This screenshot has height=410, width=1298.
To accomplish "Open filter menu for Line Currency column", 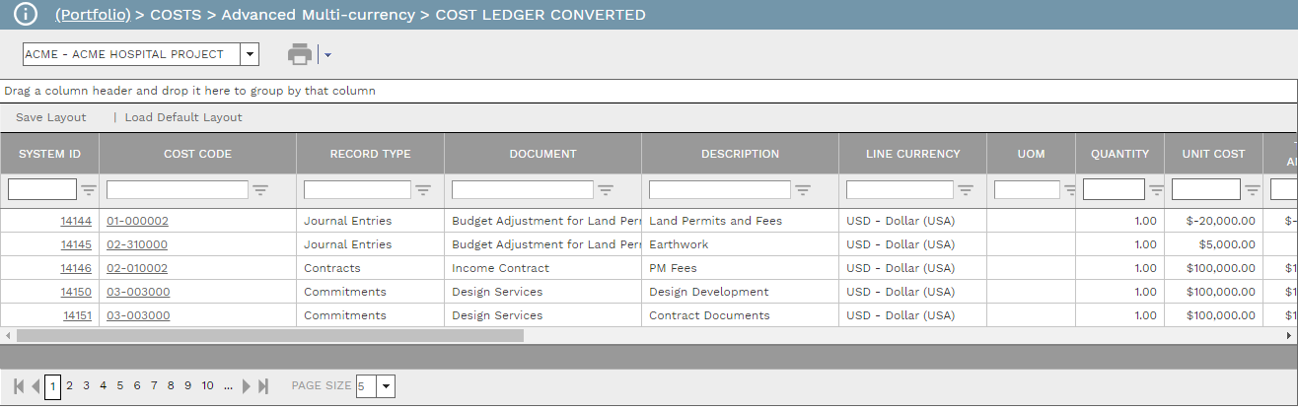I will pos(966,190).
